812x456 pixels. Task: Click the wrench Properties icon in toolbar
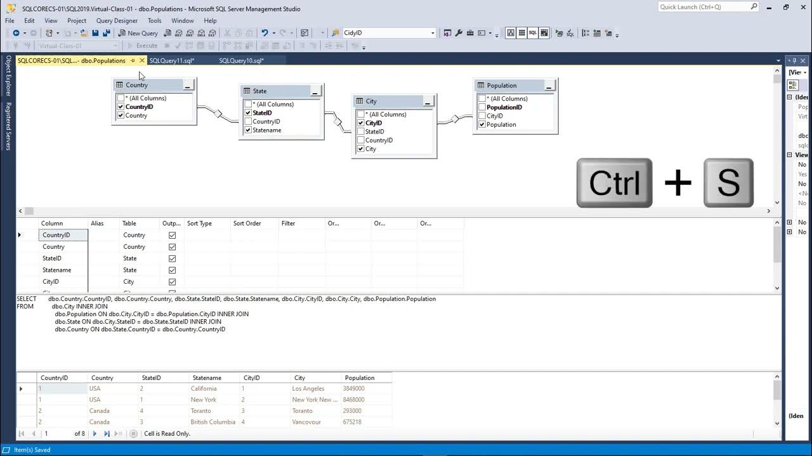pyautogui.click(x=459, y=33)
